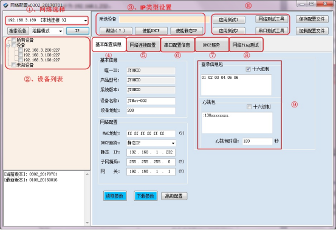Click the 系统版本 field

click(151, 90)
